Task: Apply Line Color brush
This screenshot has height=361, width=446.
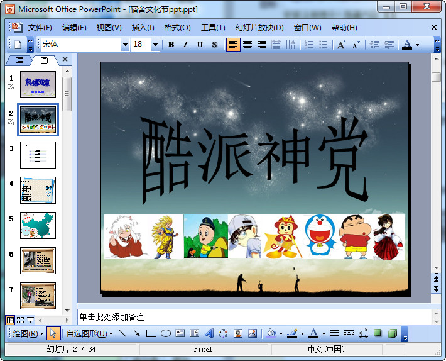Action: [x=292, y=333]
